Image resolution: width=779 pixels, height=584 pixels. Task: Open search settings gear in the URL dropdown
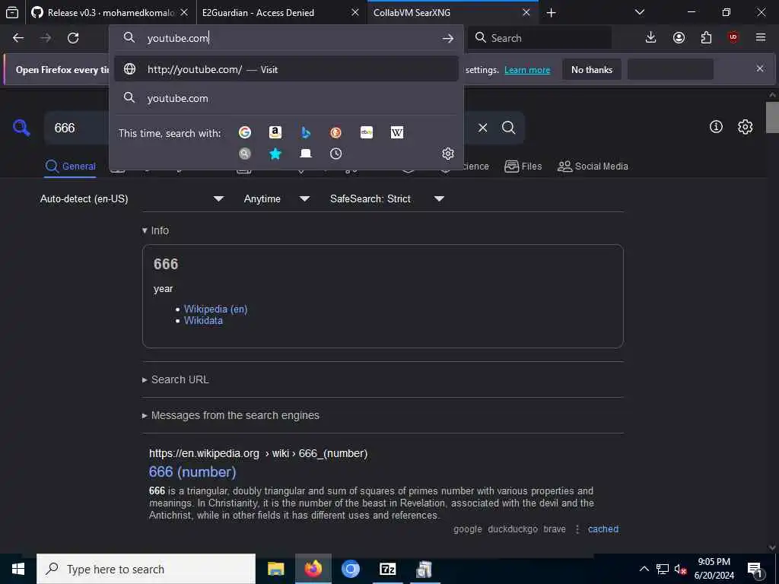448,154
